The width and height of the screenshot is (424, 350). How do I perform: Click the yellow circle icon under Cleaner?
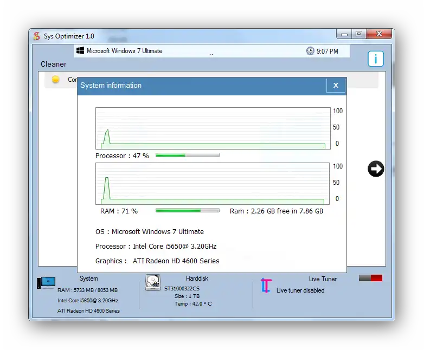click(55, 79)
